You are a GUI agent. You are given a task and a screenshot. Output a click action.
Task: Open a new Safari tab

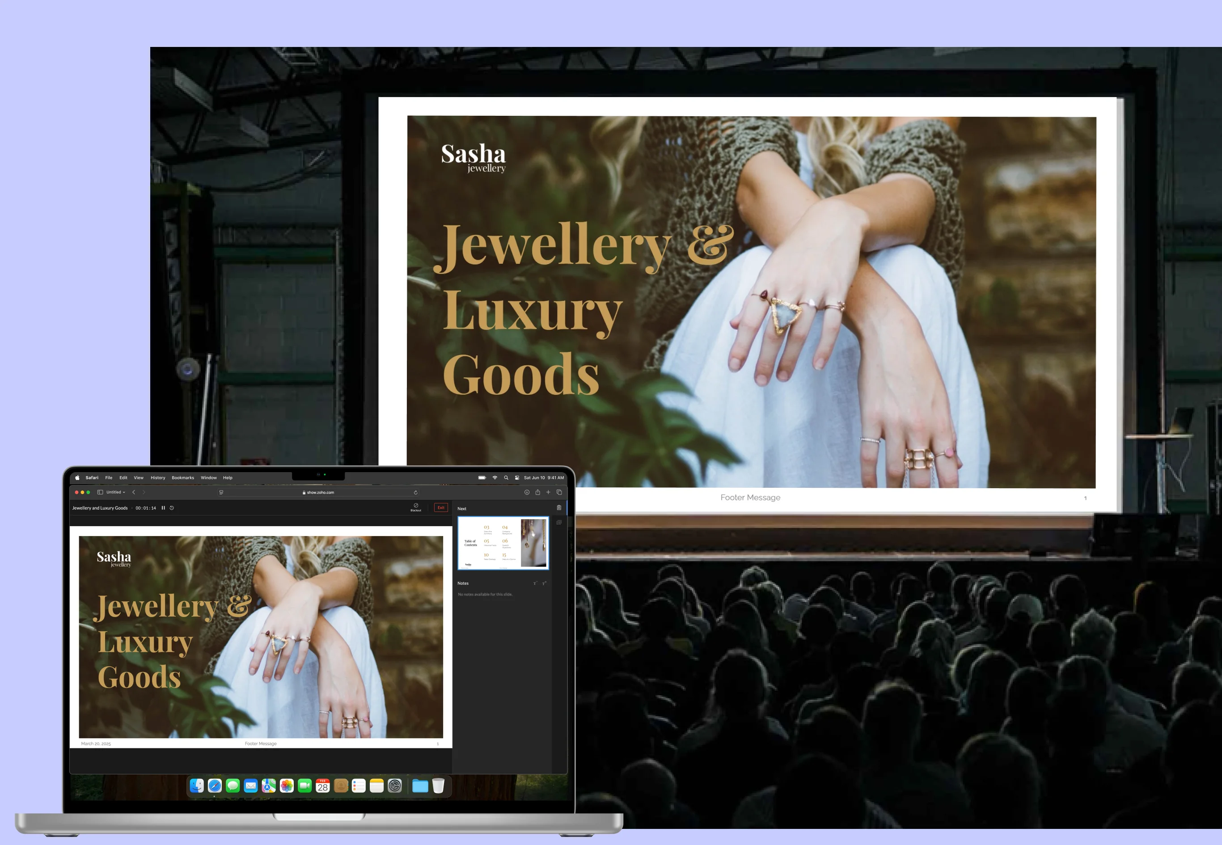548,492
